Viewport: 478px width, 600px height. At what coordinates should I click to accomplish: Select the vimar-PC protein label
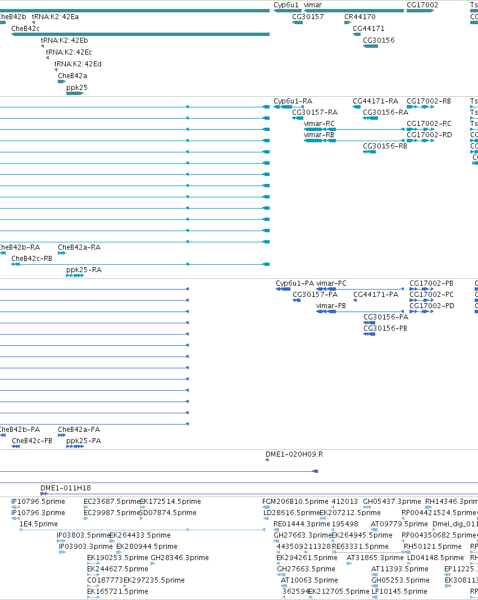331,283
